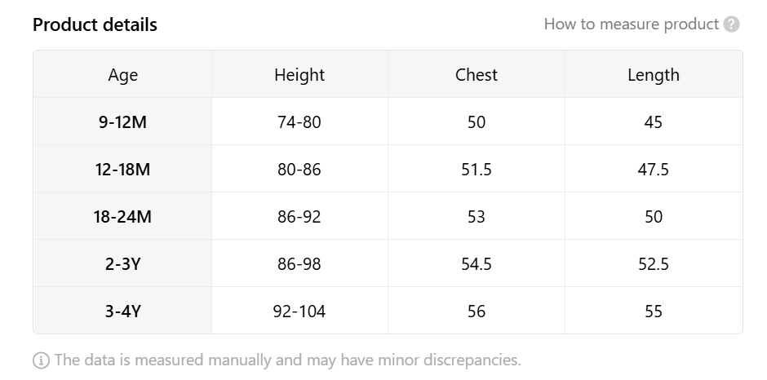Click the 74-80 height cell
Screen dimensions: 767x380
[x=299, y=122]
